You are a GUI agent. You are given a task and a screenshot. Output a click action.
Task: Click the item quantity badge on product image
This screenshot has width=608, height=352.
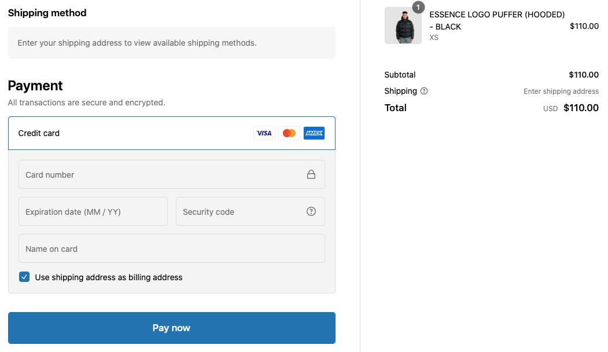[x=418, y=8]
